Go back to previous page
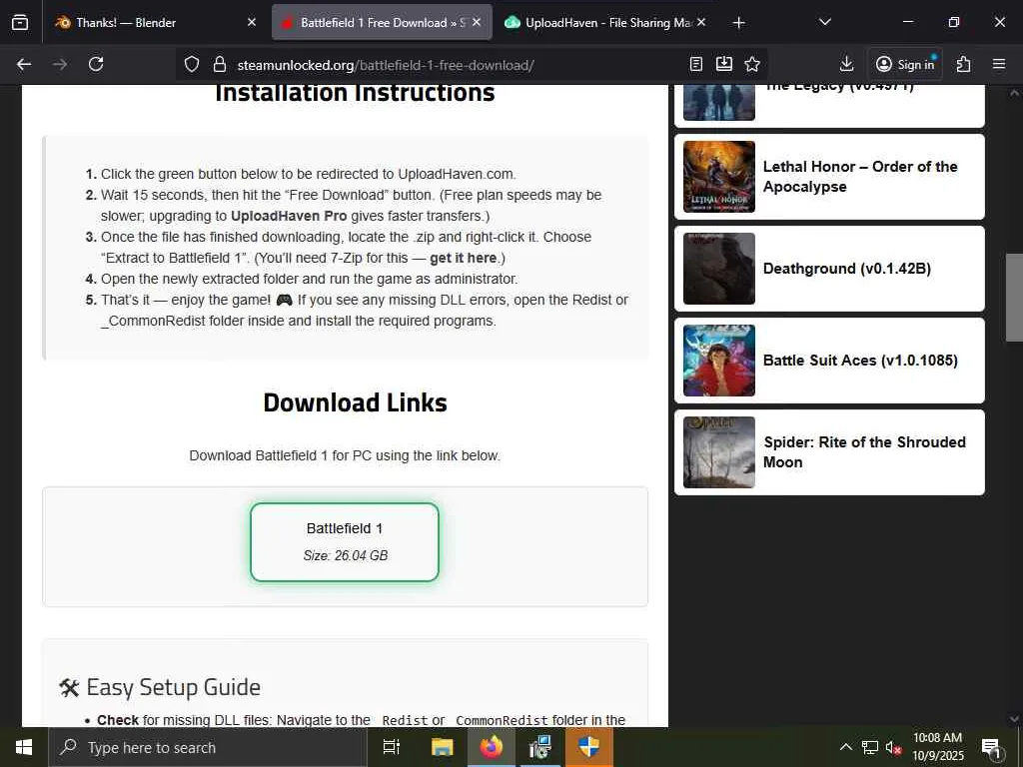The height and width of the screenshot is (767, 1023). tap(24, 64)
